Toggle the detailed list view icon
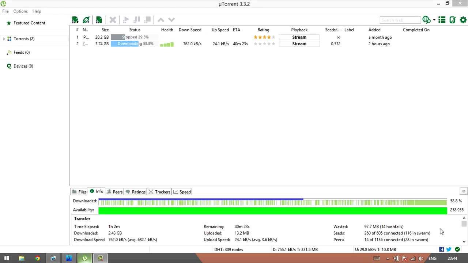Screen dimensions: 468x263 tap(442, 20)
